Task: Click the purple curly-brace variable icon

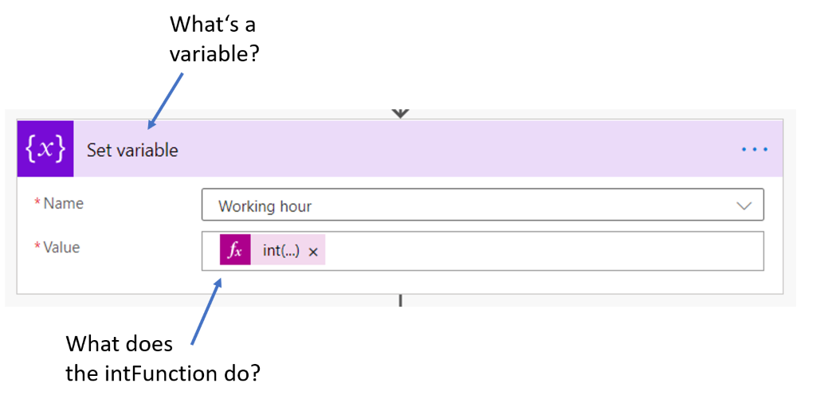Action: pos(45,149)
